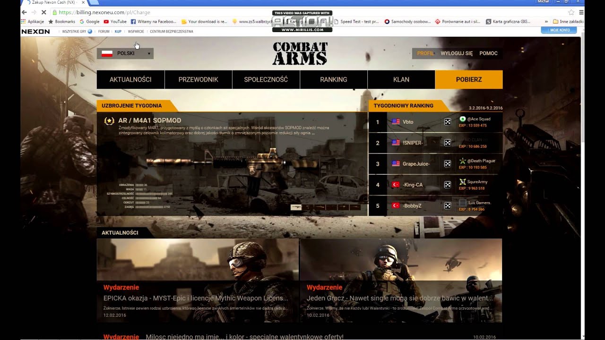
Task: Open the Karta graficzna GIG bookmark
Action: coord(508,21)
